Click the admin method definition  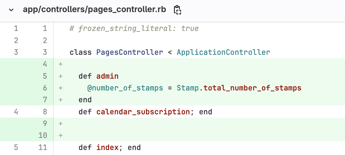pyautogui.click(x=107, y=76)
